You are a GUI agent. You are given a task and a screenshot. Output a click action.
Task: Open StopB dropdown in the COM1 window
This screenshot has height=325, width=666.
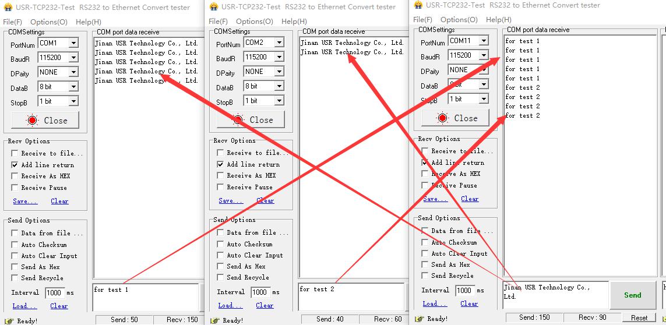click(74, 101)
